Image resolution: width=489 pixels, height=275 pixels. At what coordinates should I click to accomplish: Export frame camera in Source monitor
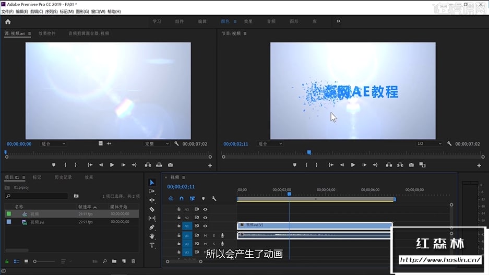pyautogui.click(x=170, y=165)
